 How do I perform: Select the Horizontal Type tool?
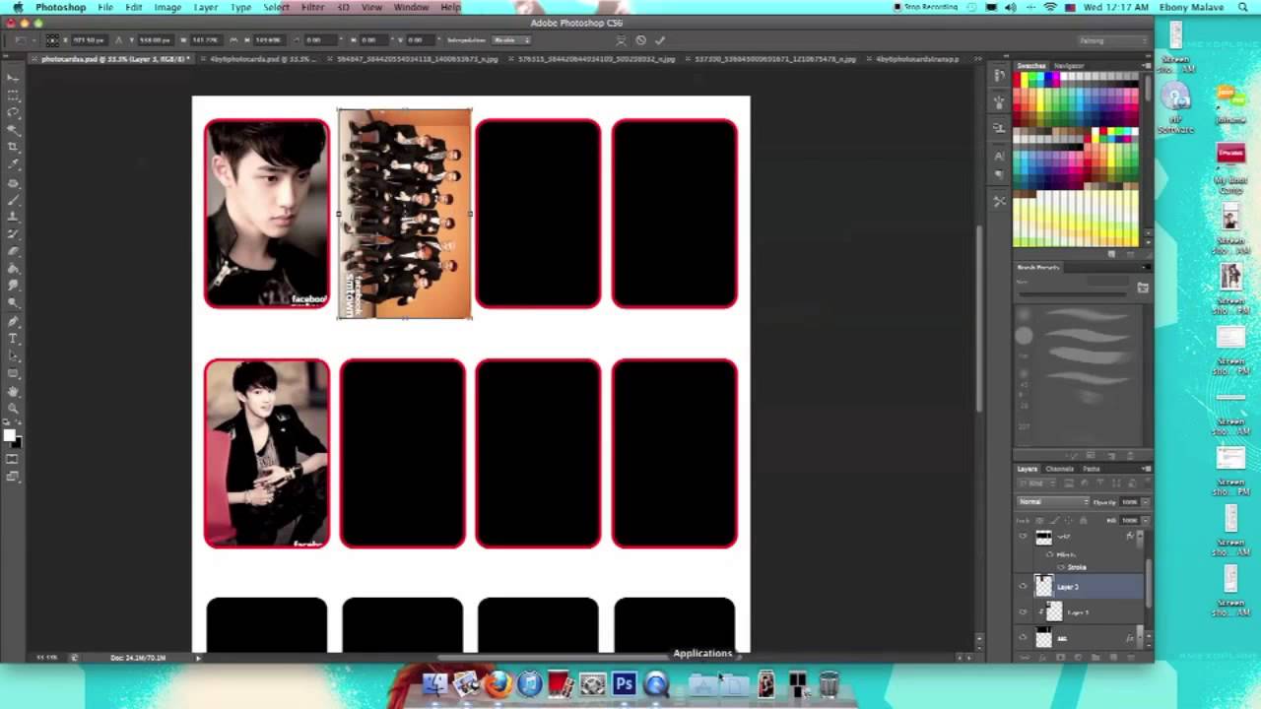point(13,339)
